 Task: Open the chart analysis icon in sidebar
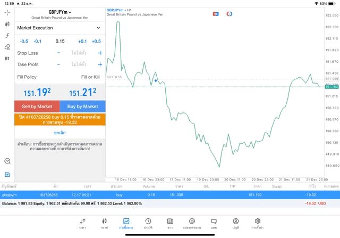coord(7,161)
